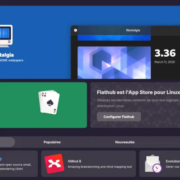Click the March 11, 2020 date

point(165,62)
